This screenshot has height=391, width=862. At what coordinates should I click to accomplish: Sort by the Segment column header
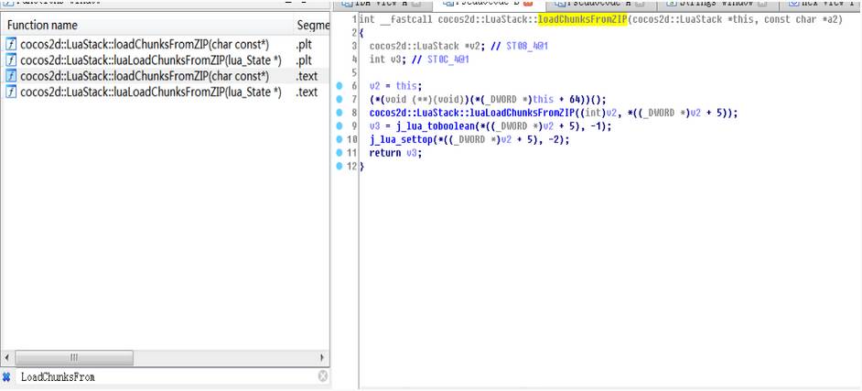(312, 26)
